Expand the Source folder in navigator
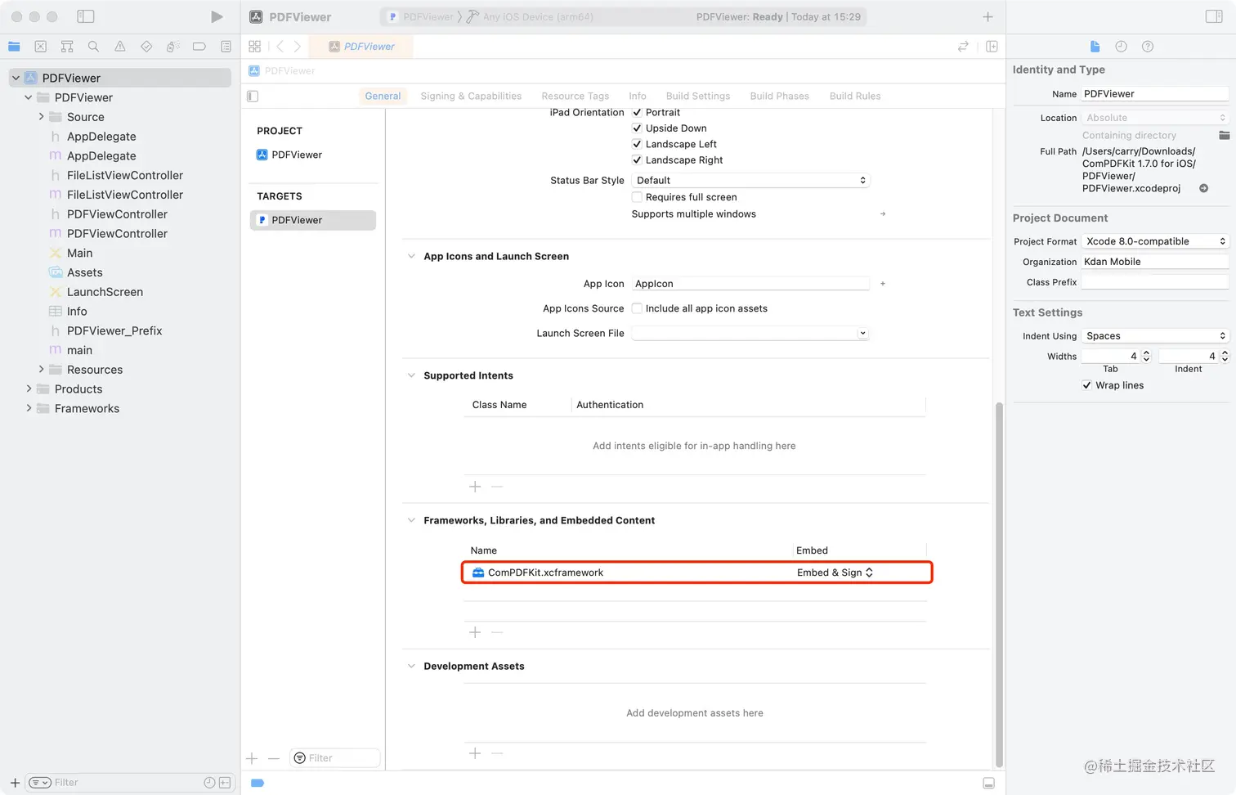Image resolution: width=1236 pixels, height=795 pixels. [41, 117]
